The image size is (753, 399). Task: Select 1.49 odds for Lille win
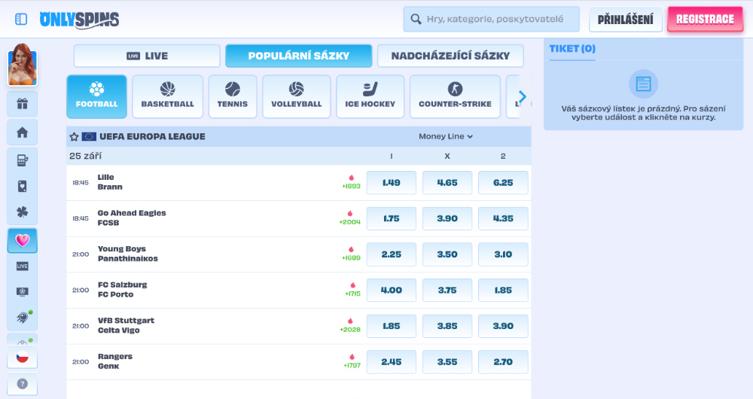[391, 183]
